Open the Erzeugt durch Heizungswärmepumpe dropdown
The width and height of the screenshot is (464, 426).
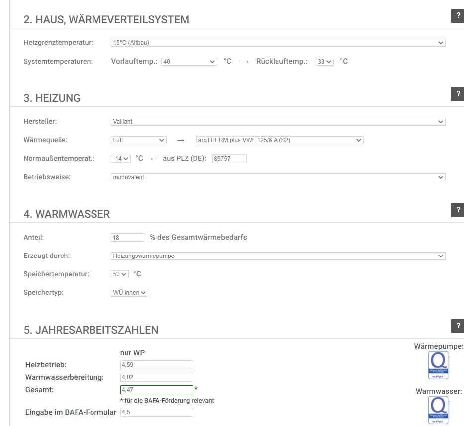(278, 256)
